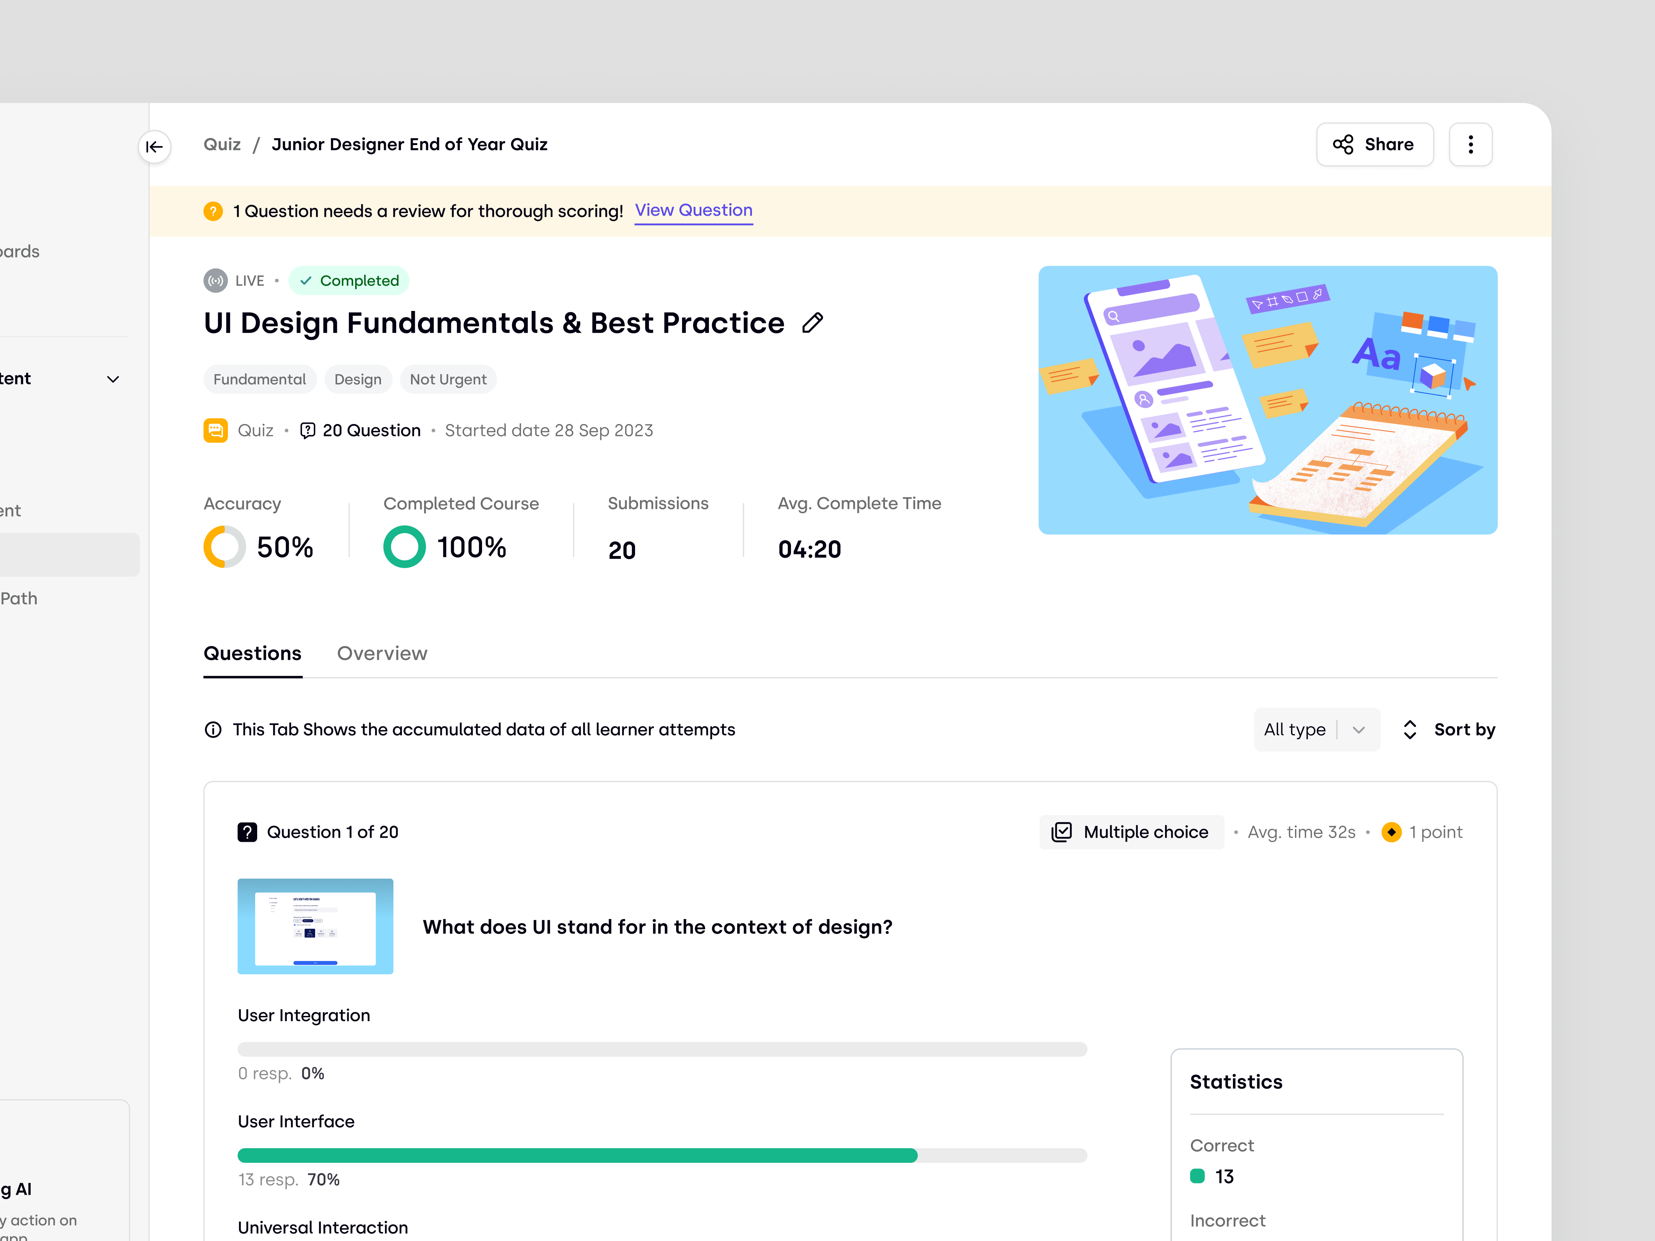Select the Questions tab
This screenshot has height=1241, width=1655.
coord(252,653)
